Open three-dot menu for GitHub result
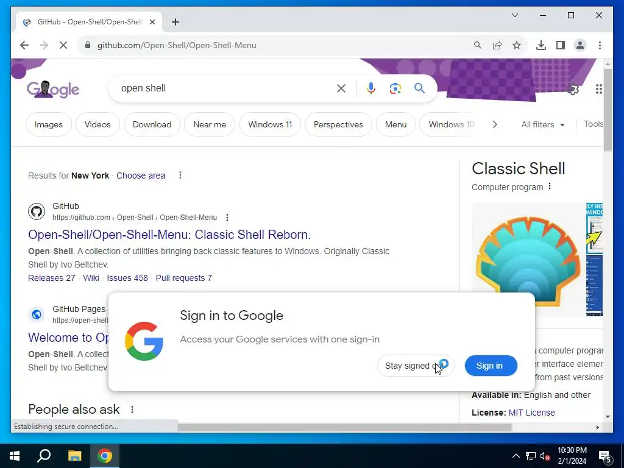Image resolution: width=624 pixels, height=468 pixels. click(x=227, y=218)
